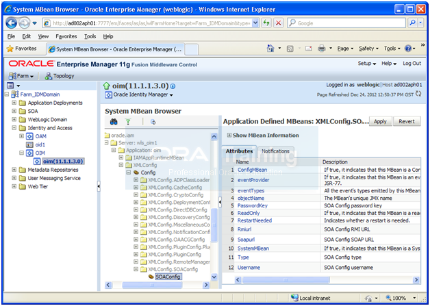This screenshot has width=430, height=306.
Task: Click the browser Stop red X icon
Action: click(279, 23)
